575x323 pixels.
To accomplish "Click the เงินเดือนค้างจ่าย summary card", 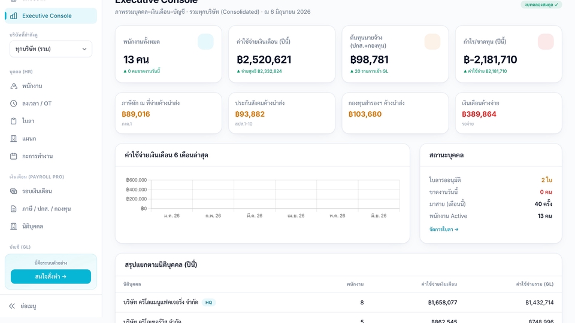I will [x=509, y=113].
